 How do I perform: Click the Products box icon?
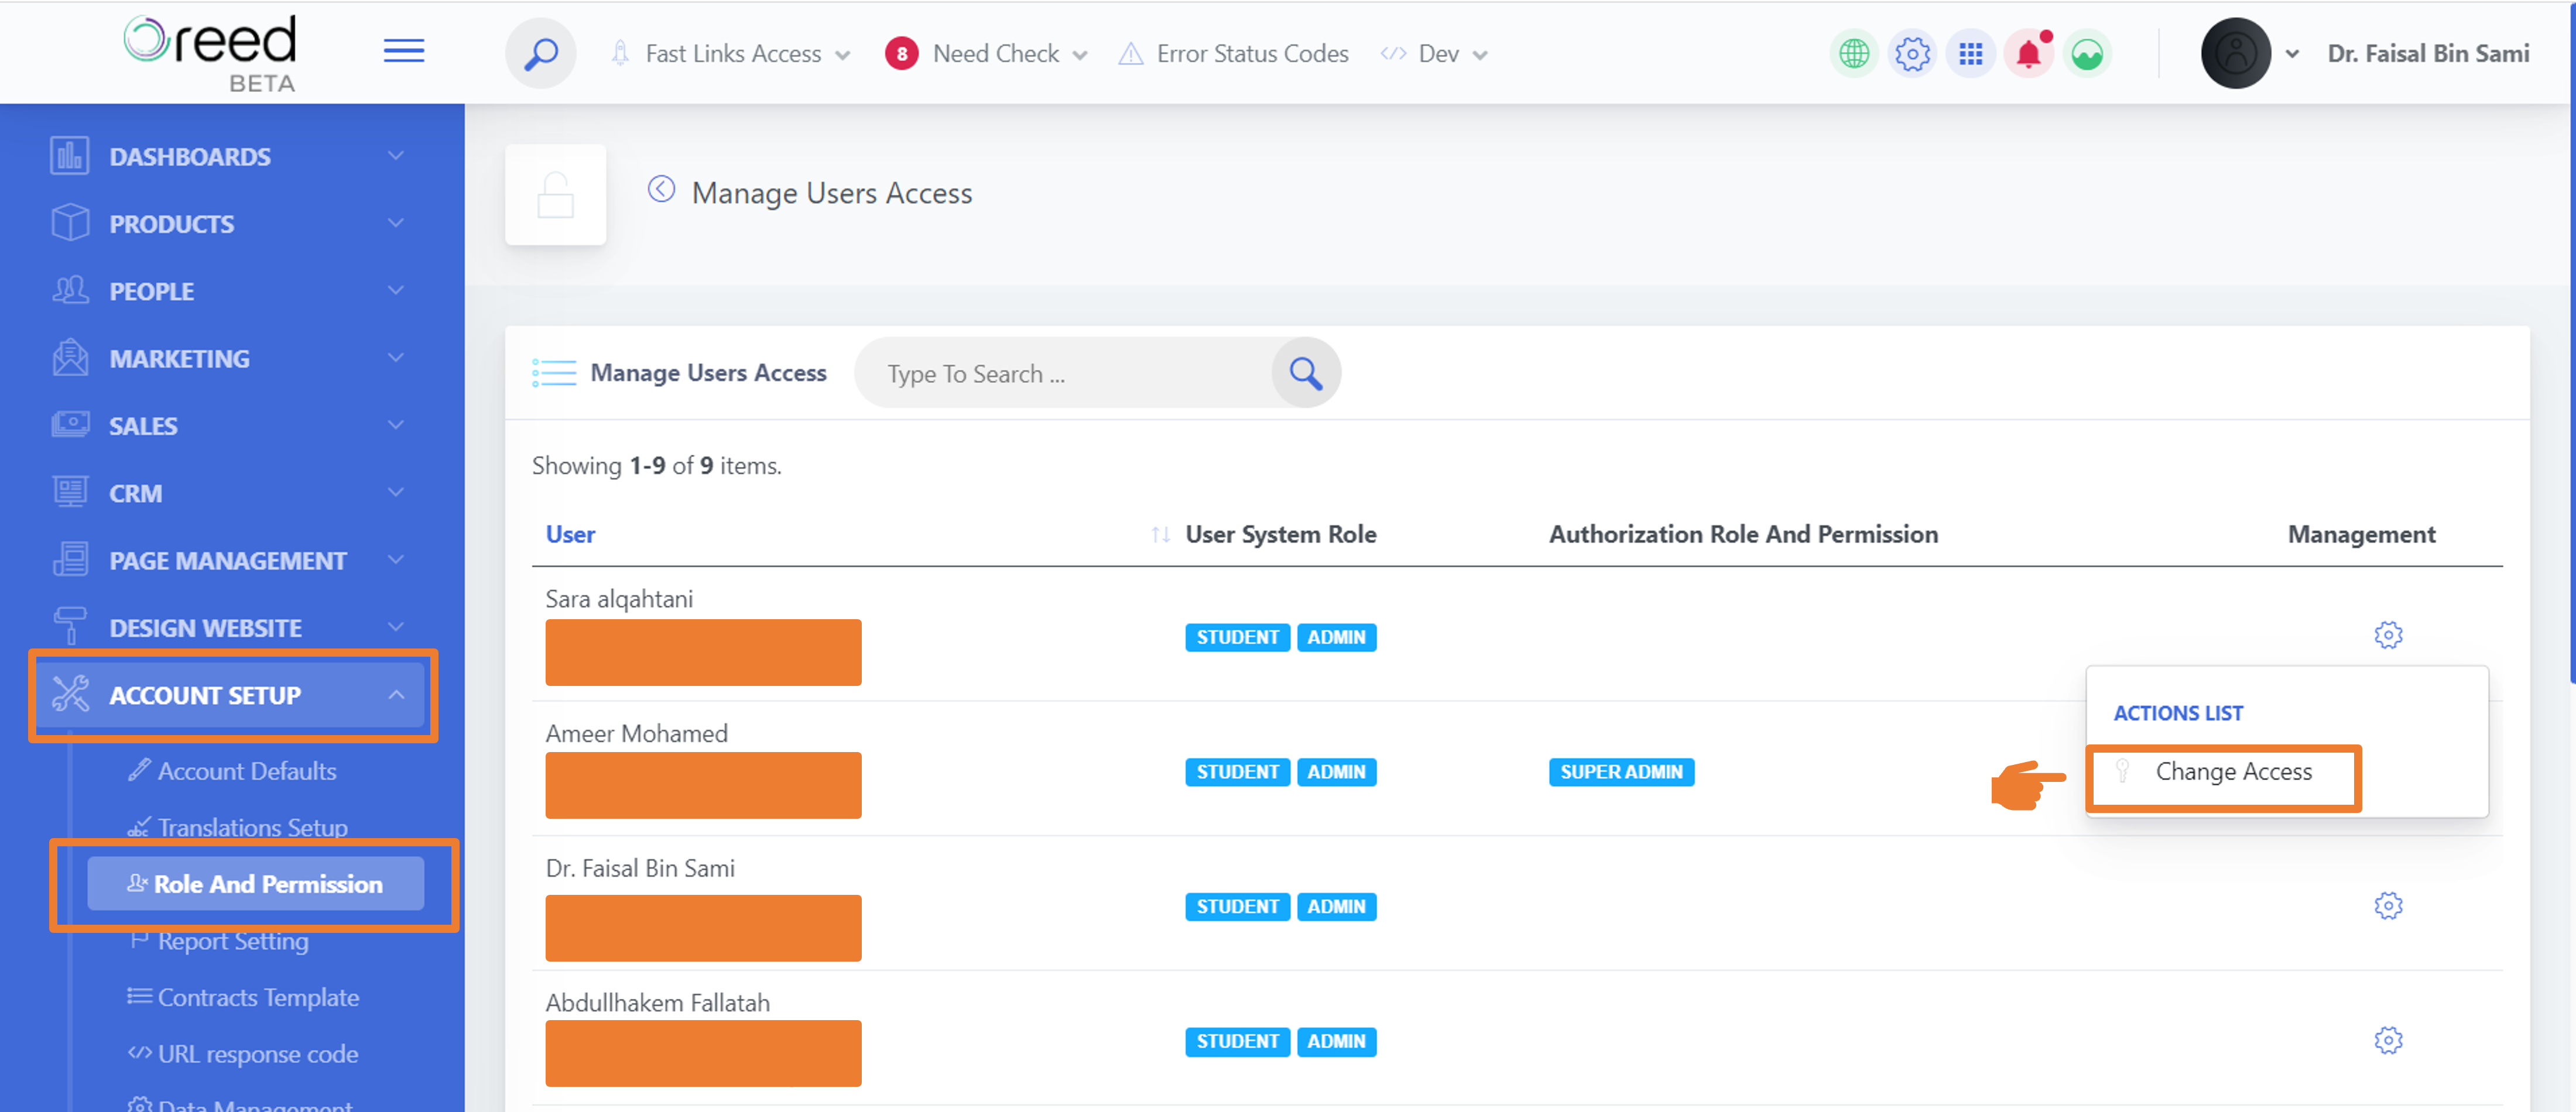tap(70, 223)
